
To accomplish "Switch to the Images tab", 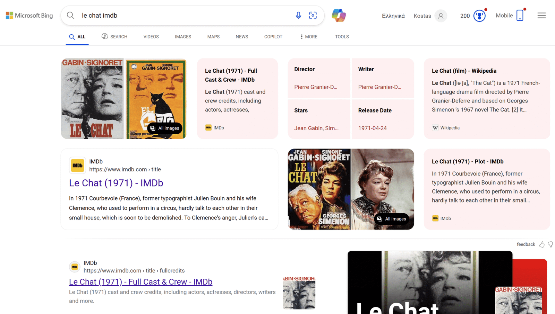I will tap(183, 37).
